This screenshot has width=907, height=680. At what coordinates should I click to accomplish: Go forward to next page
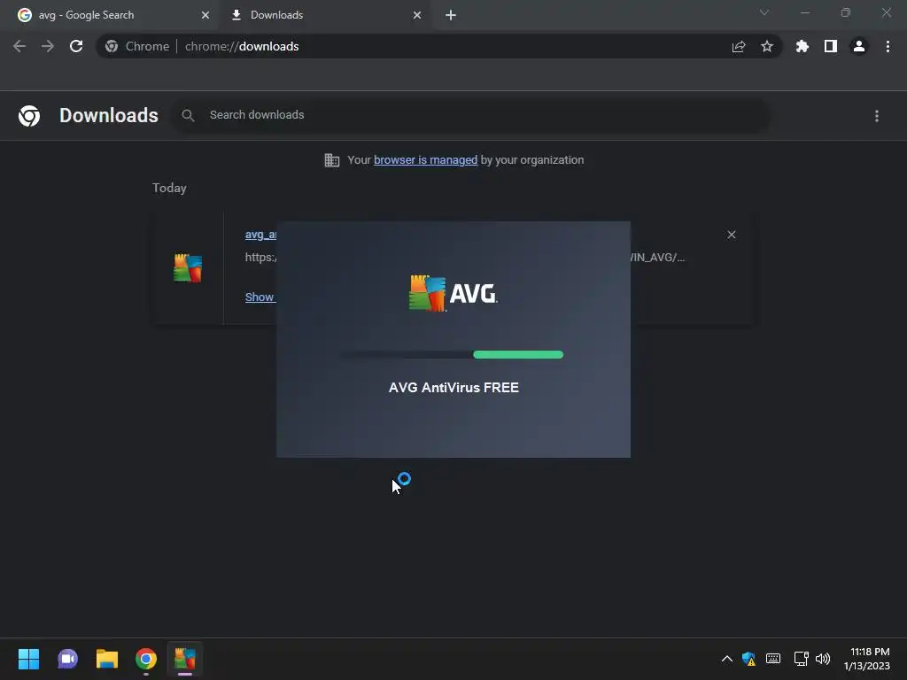pos(48,46)
